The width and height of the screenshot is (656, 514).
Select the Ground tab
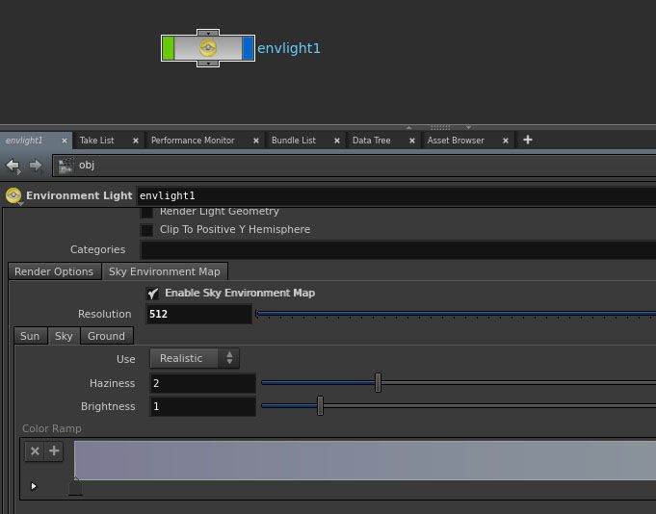point(106,336)
